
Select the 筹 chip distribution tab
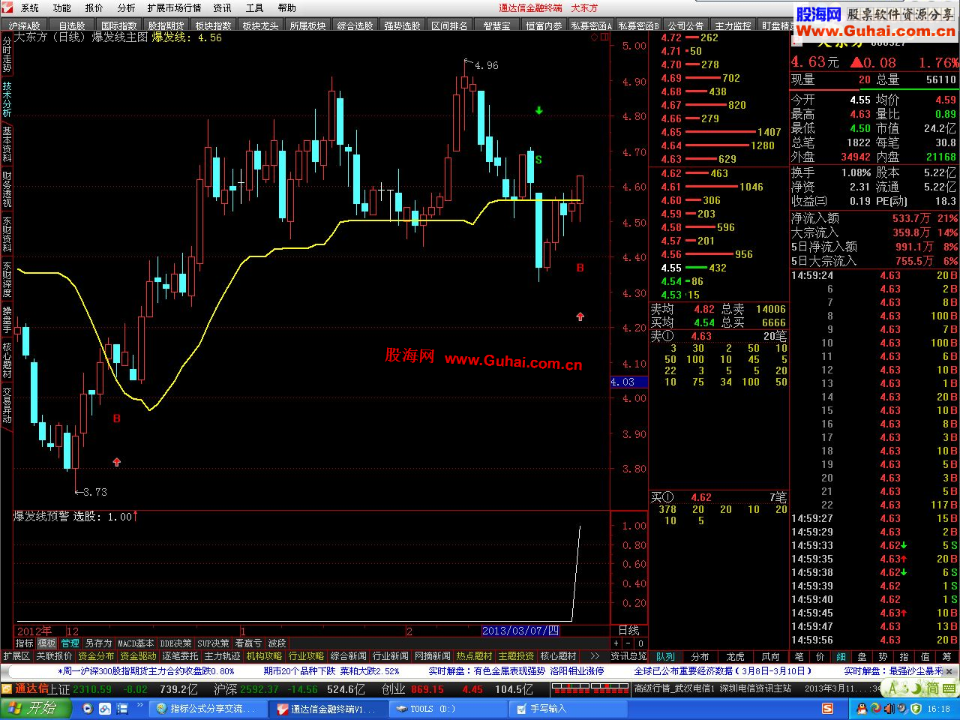946,656
